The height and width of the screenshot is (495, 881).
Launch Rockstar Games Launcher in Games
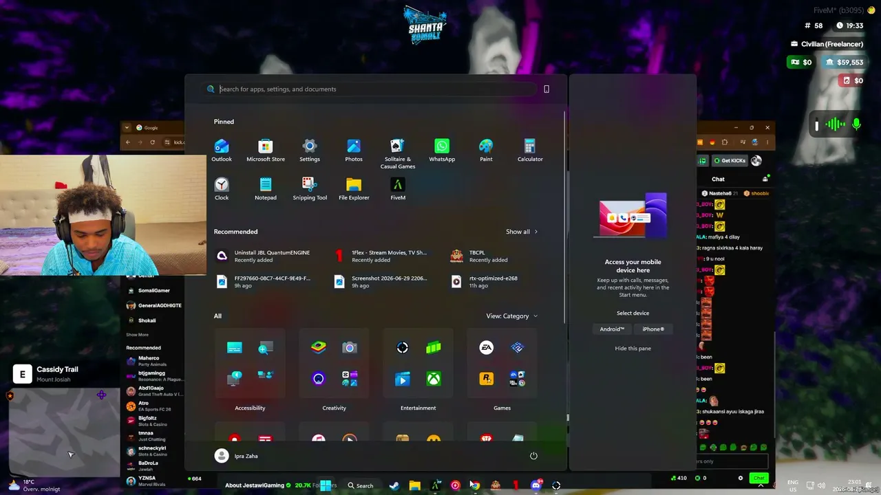[487, 379]
